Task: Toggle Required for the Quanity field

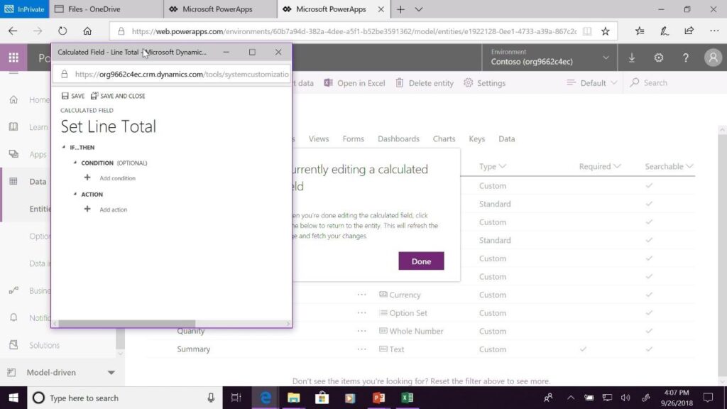Action: [x=582, y=330]
